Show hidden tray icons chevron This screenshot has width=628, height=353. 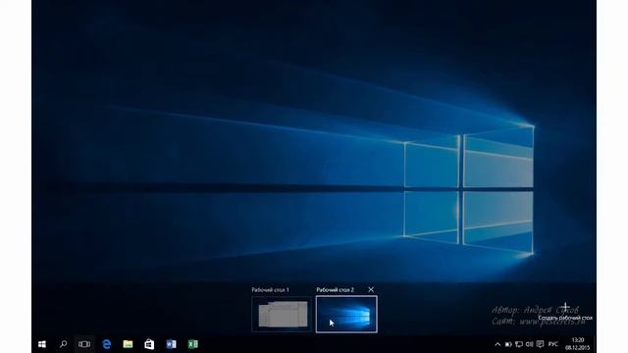click(497, 344)
